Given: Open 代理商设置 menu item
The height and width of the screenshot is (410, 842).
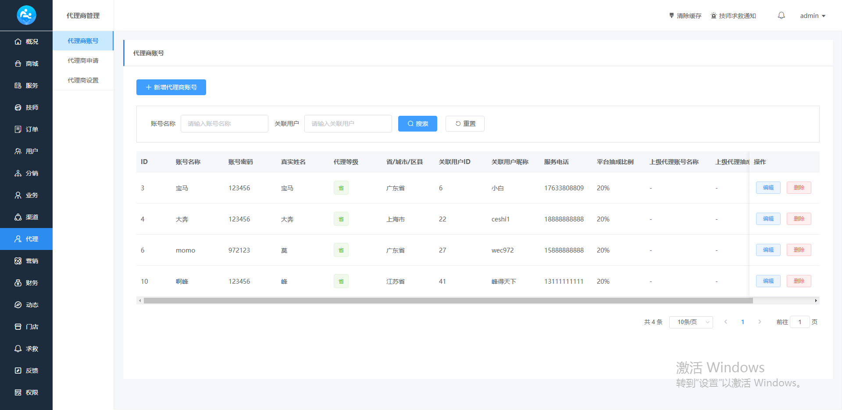Looking at the screenshot, I should click(x=83, y=80).
